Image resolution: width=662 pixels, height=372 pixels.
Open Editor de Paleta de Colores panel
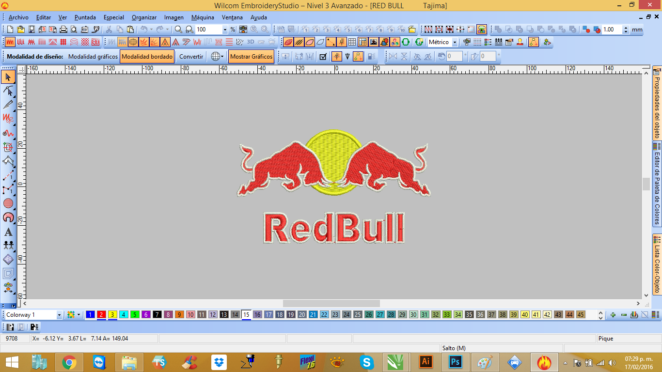pyautogui.click(x=657, y=184)
